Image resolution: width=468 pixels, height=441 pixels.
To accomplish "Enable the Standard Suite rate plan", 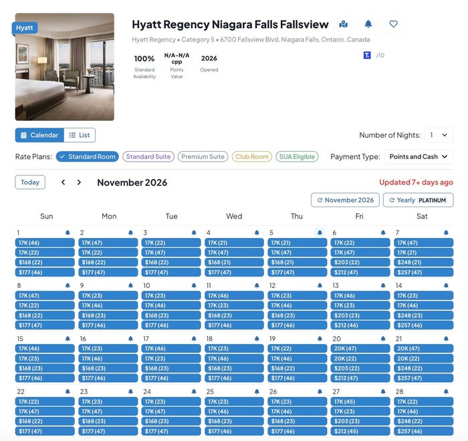I will (148, 156).
